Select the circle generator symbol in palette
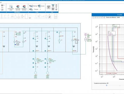The image size is (124, 94). 15,16
